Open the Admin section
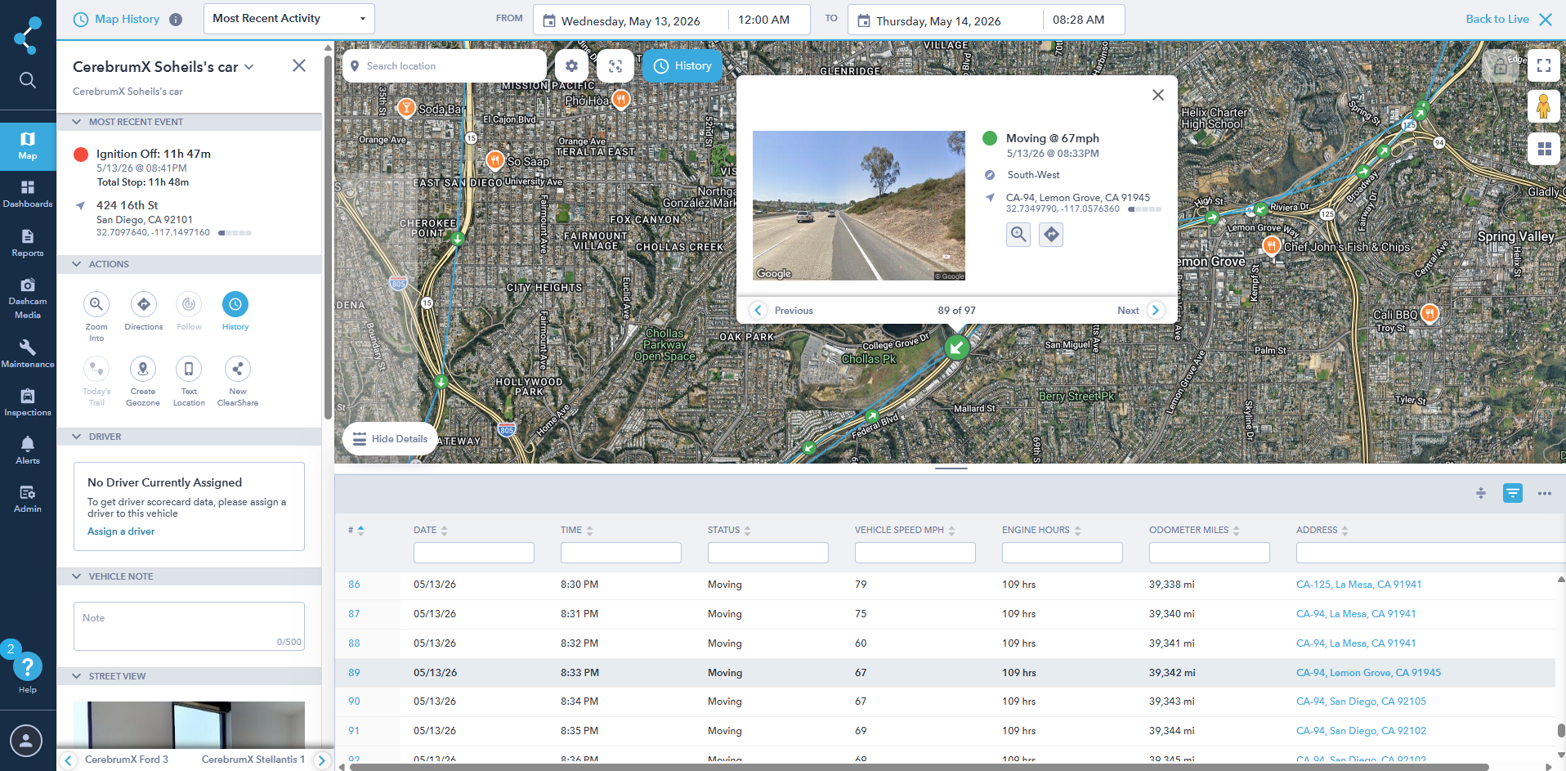Viewport: 1566px width, 771px height. [x=28, y=499]
